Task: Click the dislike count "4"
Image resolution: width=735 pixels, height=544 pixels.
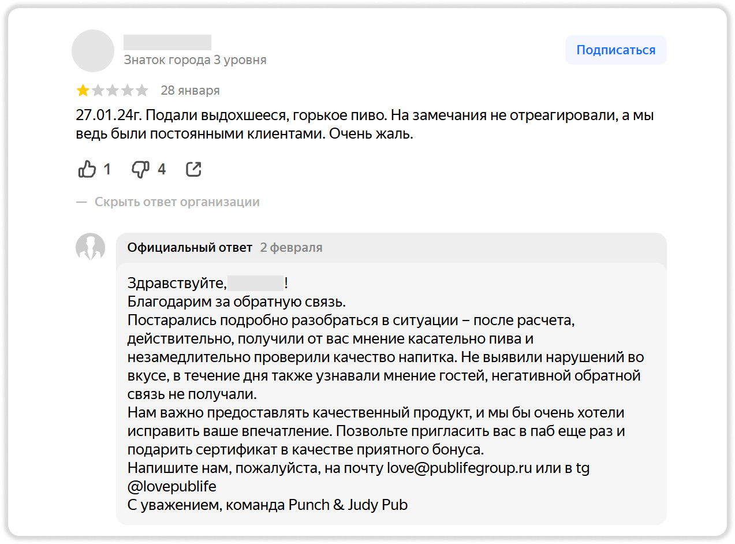Action: [162, 169]
